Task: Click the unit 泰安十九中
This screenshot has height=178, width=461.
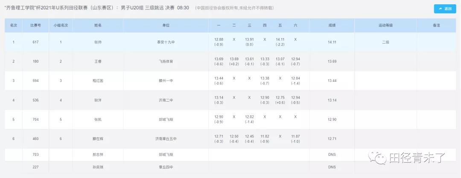Action: point(166,42)
